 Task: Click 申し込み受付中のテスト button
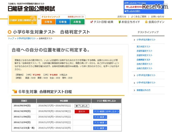(144, 7)
